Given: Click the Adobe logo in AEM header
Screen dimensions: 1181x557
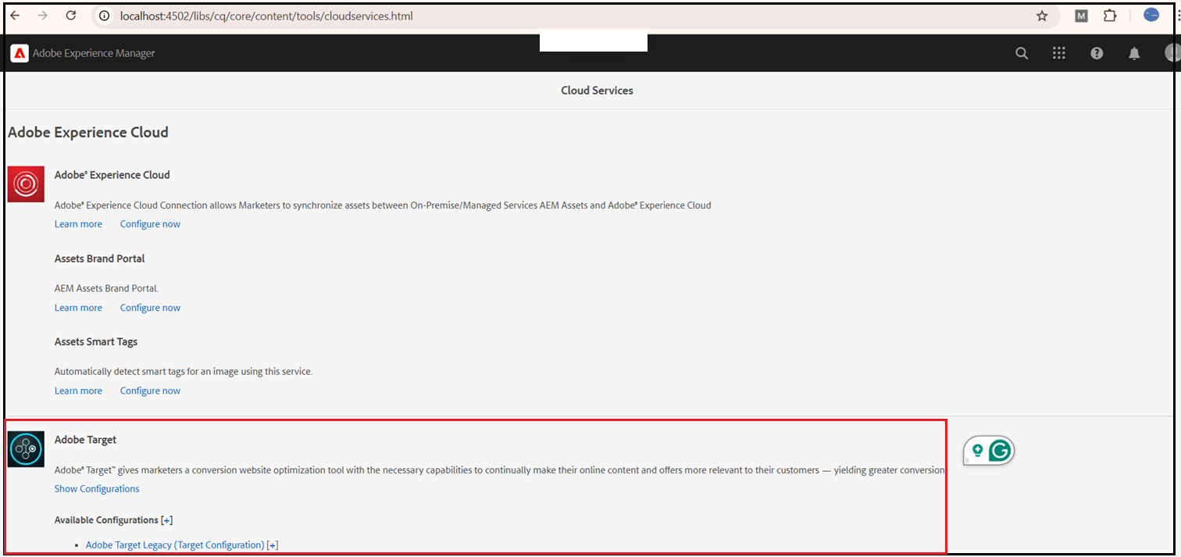Looking at the screenshot, I should coord(20,53).
